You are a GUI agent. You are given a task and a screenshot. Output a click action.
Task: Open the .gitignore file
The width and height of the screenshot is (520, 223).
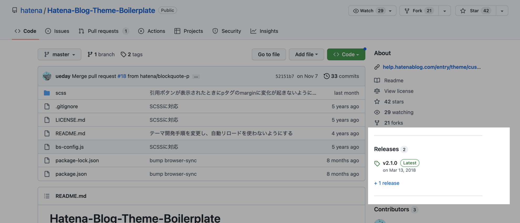pos(66,106)
